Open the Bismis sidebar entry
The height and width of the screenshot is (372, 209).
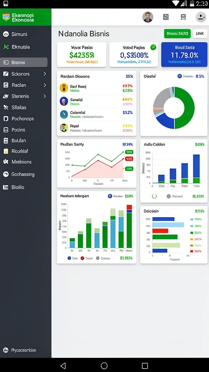coord(24,62)
